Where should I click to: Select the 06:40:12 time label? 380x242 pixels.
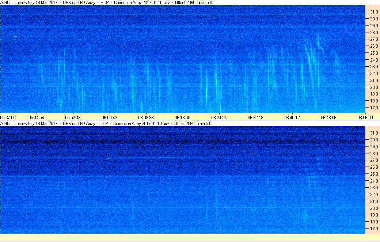click(x=292, y=118)
